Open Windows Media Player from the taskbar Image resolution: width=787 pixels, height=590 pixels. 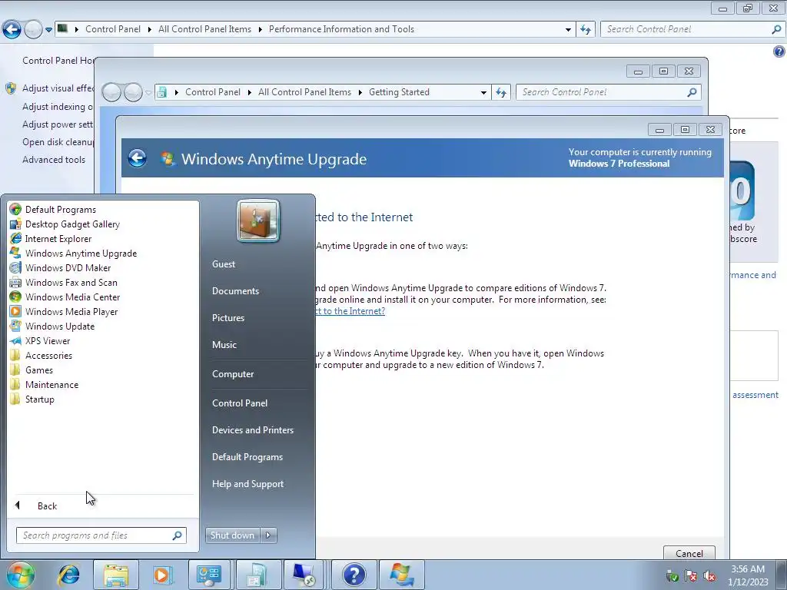point(162,575)
